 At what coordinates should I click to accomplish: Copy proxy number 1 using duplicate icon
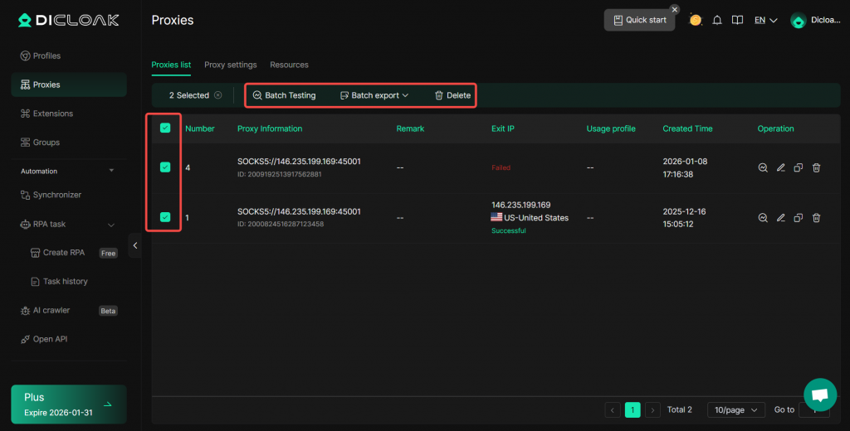798,218
